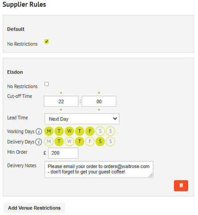Enable Saturday in Working Days
Viewport: 198px width, 215px height.
tap(100, 131)
